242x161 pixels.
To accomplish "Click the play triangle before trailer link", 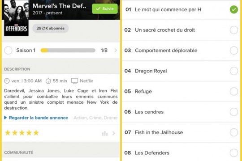I will pyautogui.click(x=5, y=118).
